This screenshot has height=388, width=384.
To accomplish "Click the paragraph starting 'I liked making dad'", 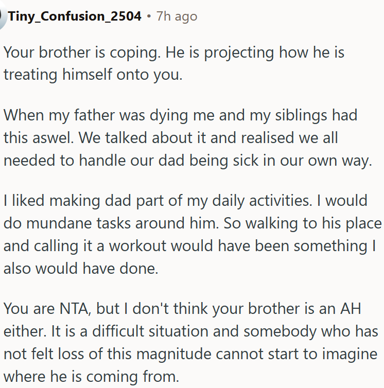I will point(190,235).
